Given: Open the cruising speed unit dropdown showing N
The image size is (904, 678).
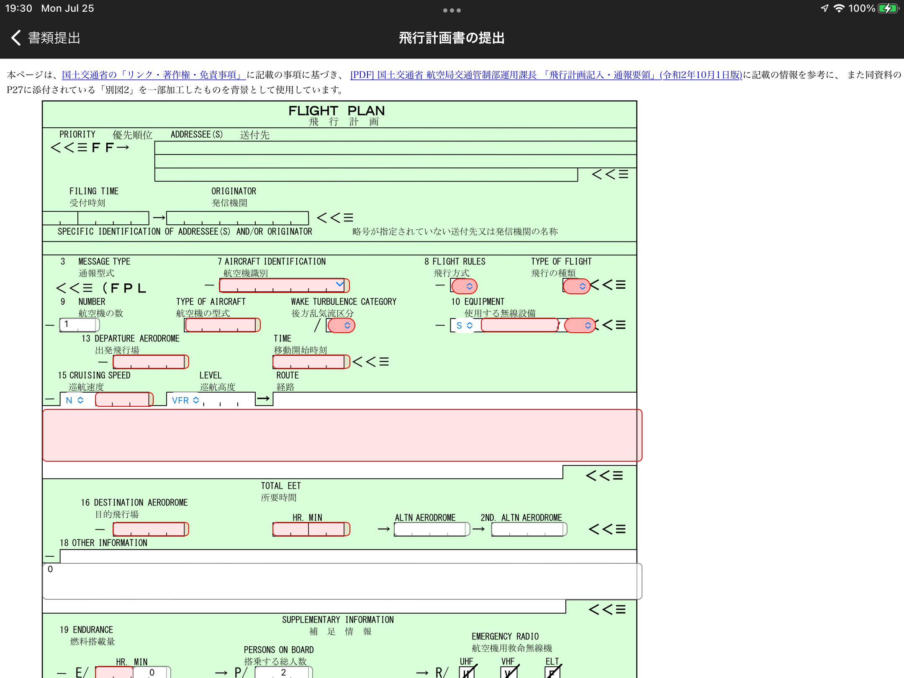Looking at the screenshot, I should 75,400.
